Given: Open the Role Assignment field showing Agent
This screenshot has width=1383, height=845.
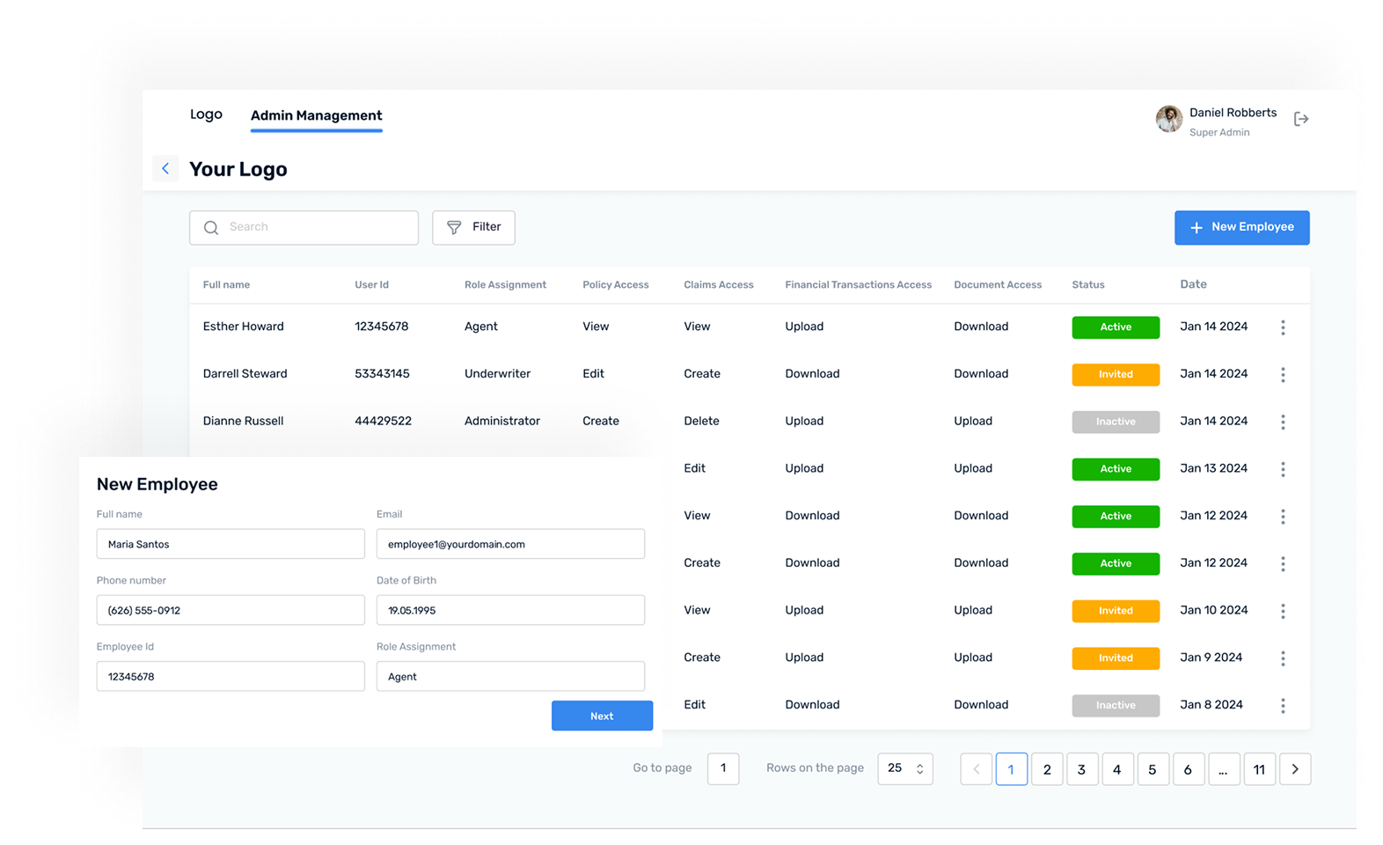Looking at the screenshot, I should pos(510,676).
